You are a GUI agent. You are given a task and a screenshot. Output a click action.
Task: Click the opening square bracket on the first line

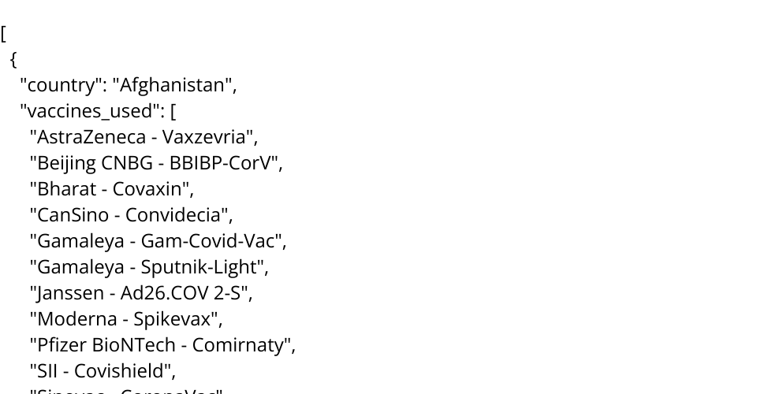[4, 34]
